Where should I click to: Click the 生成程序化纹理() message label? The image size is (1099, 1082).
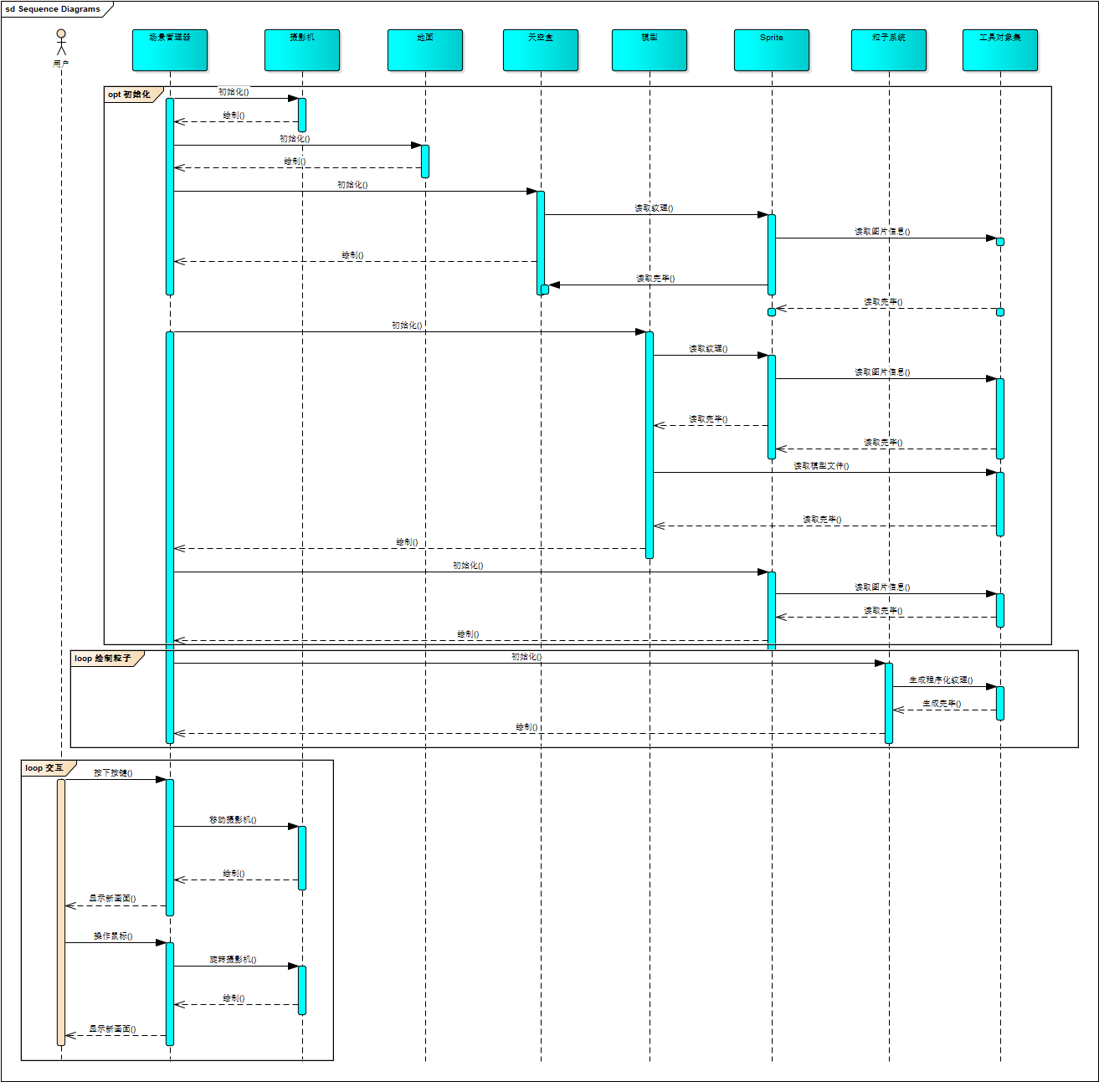942,680
